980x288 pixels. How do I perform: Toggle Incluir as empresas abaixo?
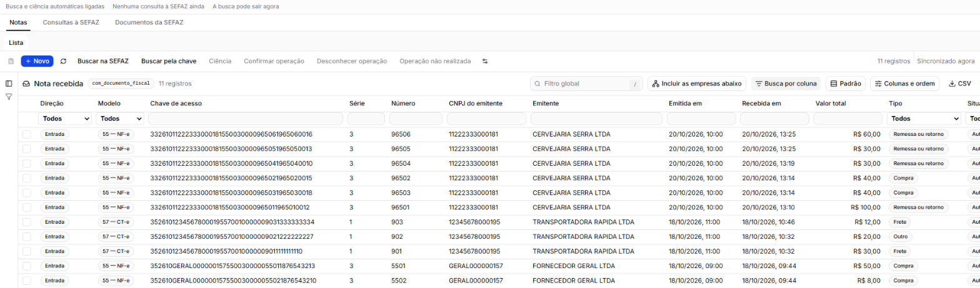click(697, 84)
